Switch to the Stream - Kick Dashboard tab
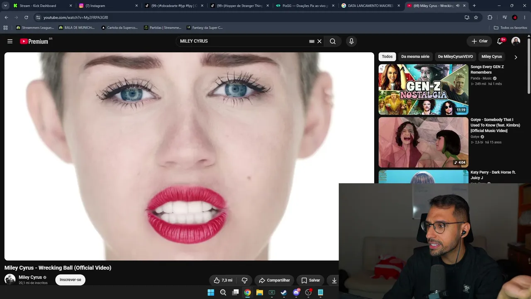 click(x=41, y=6)
